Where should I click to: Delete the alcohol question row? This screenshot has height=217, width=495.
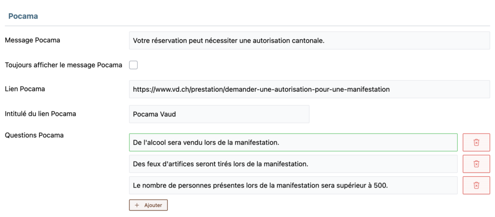[476, 143]
